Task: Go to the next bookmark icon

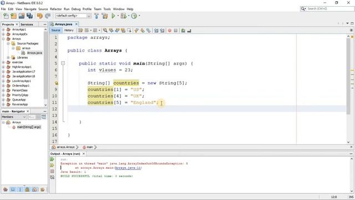Action: [x=143, y=31]
